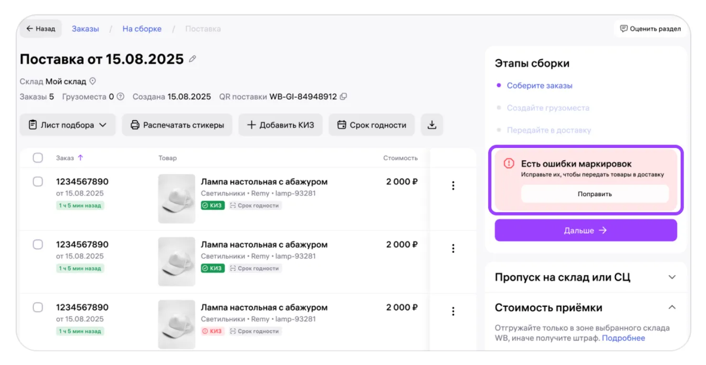
Task: Copy the QR поставки code with the copy icon
Action: click(343, 96)
